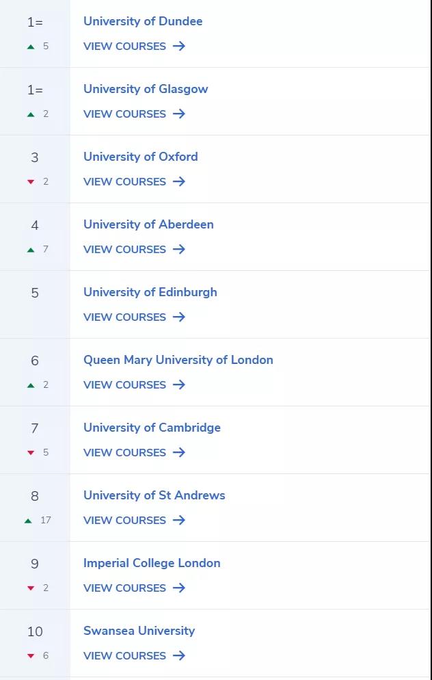Screen dimensions: 432x680
Task: View courses for Swansea University
Action: (x=135, y=655)
